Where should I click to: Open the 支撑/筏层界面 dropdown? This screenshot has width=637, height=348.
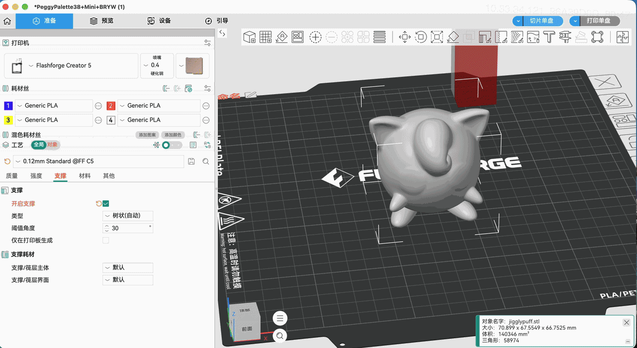pos(128,280)
